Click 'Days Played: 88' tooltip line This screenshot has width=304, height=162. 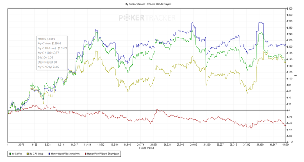[x=47, y=62]
